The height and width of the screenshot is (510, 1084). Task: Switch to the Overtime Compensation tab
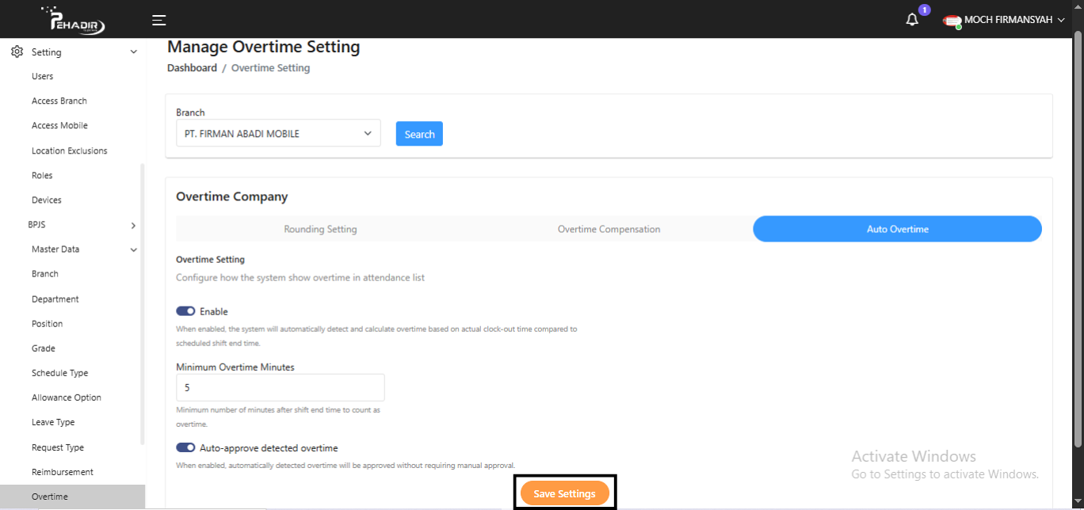(x=609, y=229)
